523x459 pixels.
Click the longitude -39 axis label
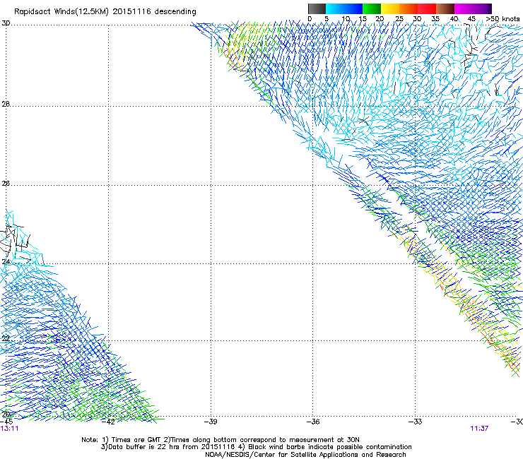(211, 422)
